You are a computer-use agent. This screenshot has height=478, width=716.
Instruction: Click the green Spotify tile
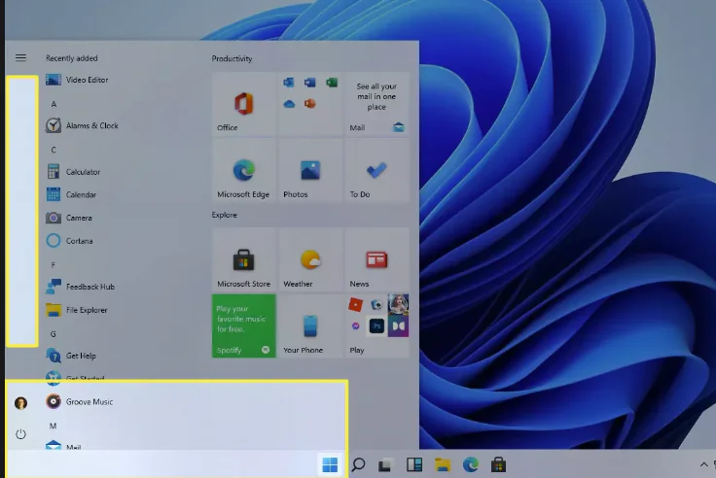(x=243, y=326)
